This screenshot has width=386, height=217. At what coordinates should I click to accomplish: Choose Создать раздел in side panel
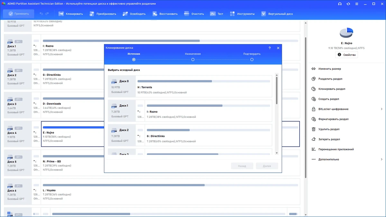[x=329, y=99]
